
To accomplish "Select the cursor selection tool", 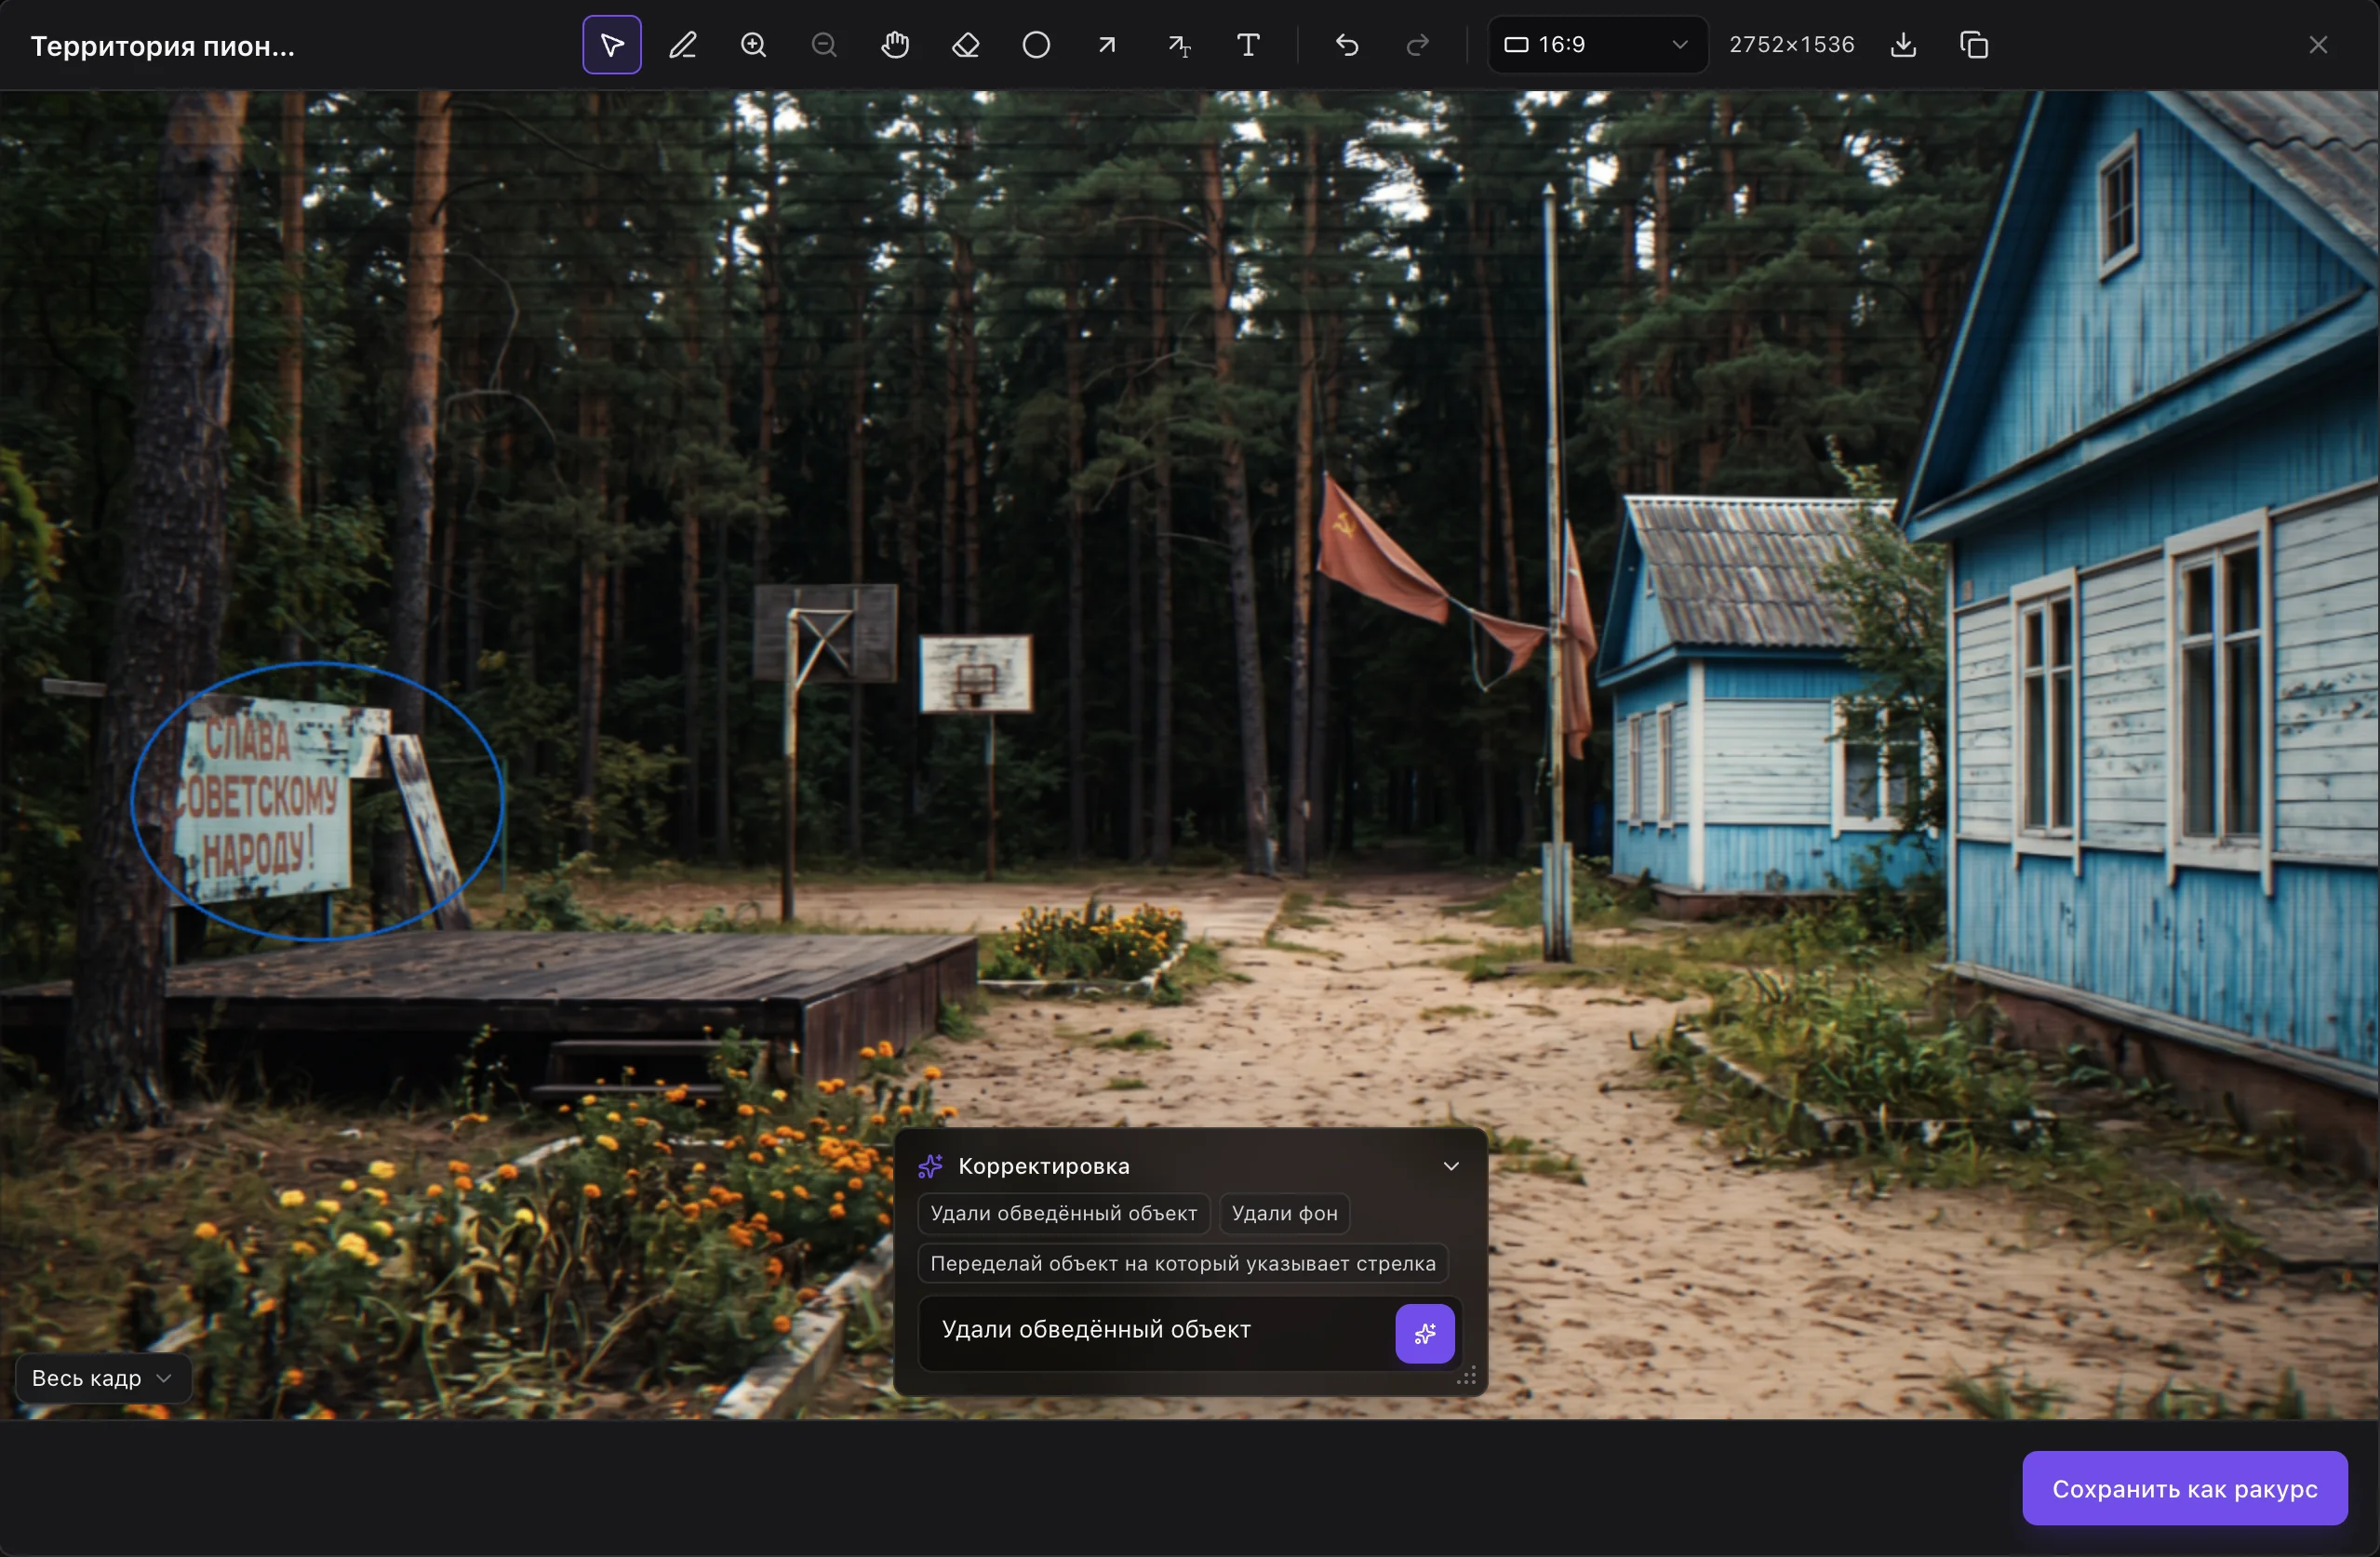I will click(612, 45).
